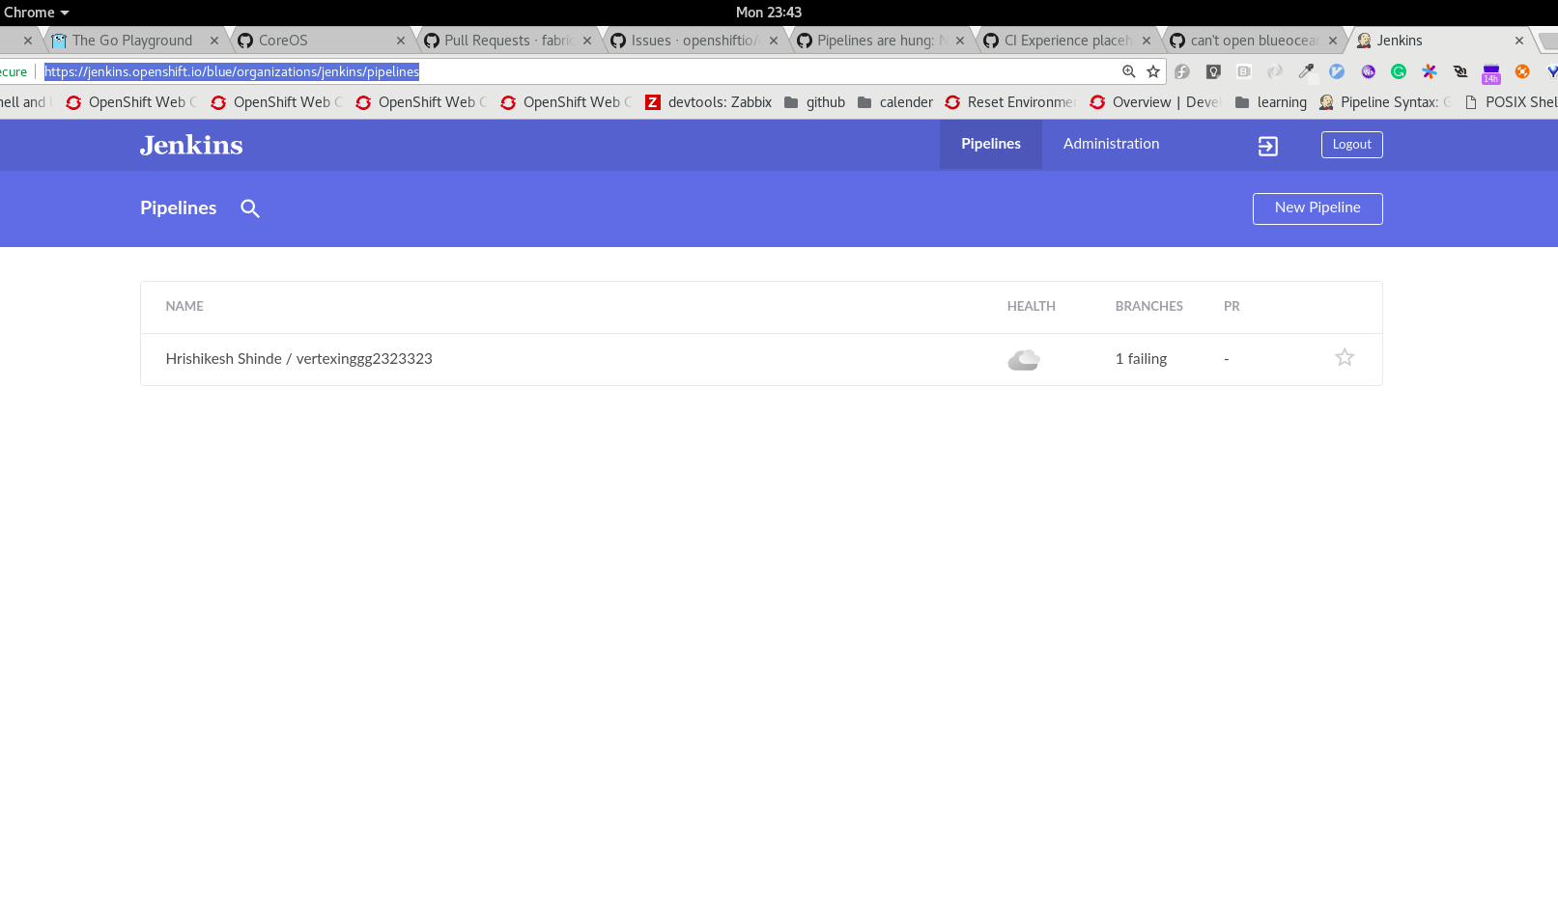The width and height of the screenshot is (1558, 912).
Task: Bookmark the page via the star icon
Action: click(x=1154, y=71)
